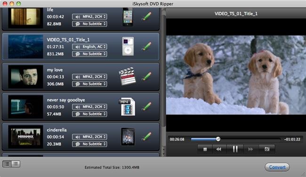
Task: Click file size 20.3MB
Action: click(54, 144)
